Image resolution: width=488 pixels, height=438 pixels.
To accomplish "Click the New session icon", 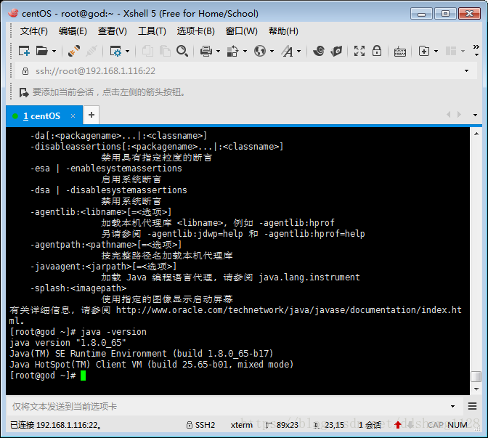I will click(24, 51).
